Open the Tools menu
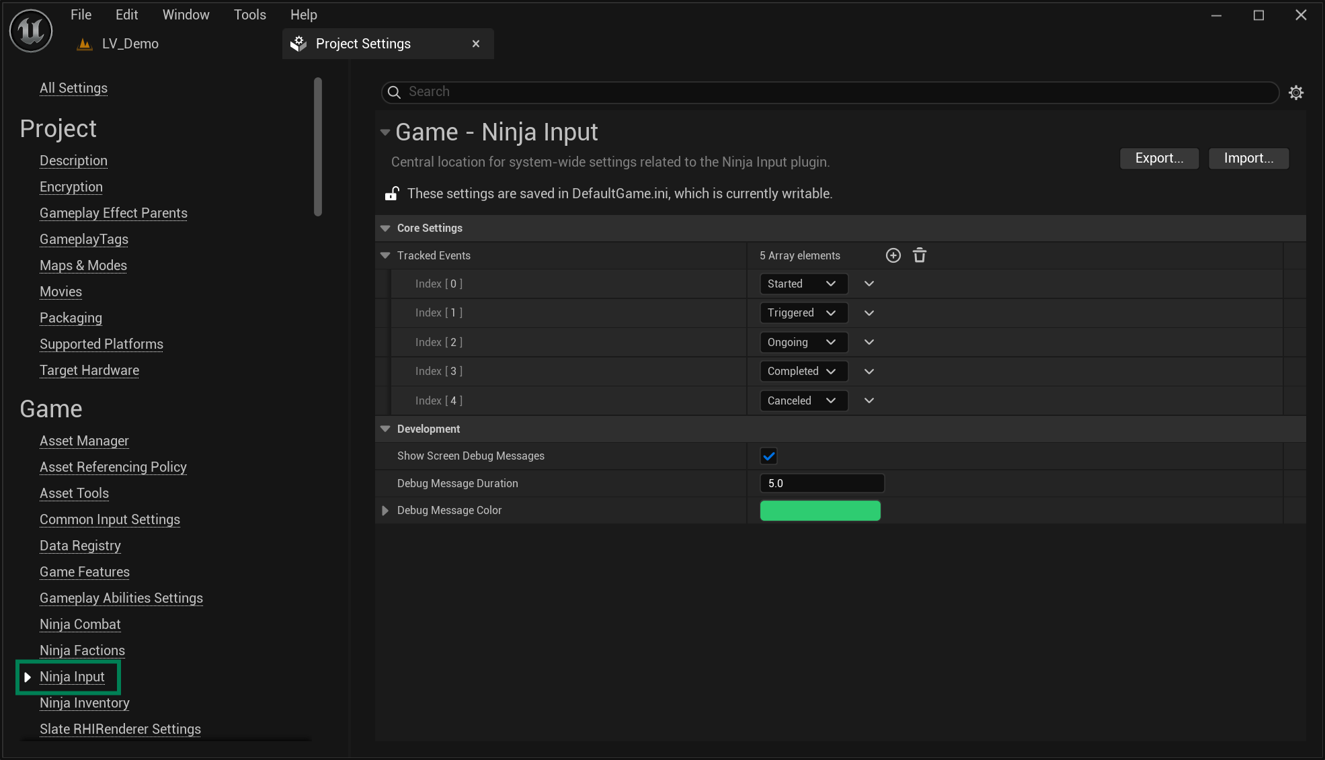The height and width of the screenshot is (760, 1325). [x=249, y=15]
